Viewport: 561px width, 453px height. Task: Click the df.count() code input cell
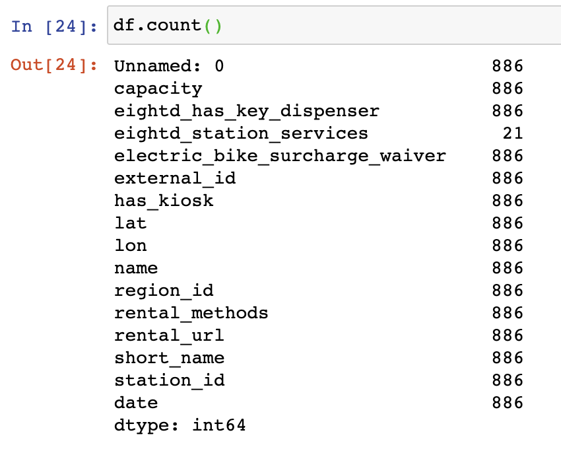pyautogui.click(x=330, y=26)
